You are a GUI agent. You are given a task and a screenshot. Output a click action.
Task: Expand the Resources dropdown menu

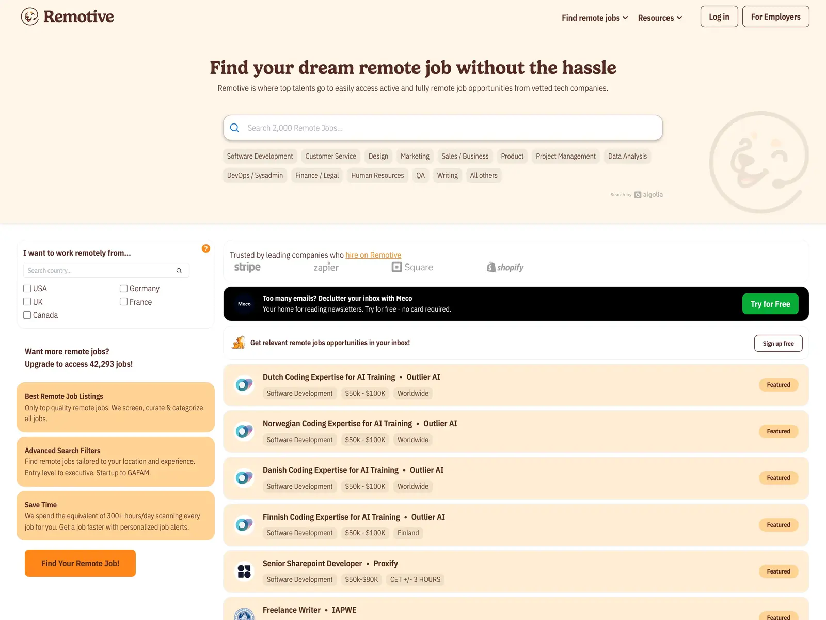point(660,18)
